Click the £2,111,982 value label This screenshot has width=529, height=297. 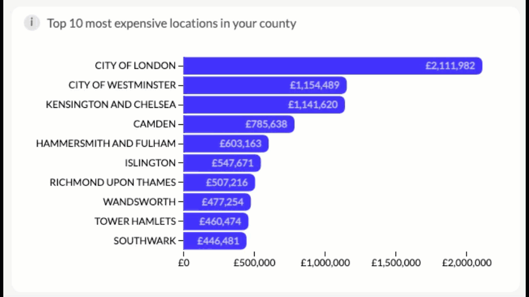click(450, 66)
